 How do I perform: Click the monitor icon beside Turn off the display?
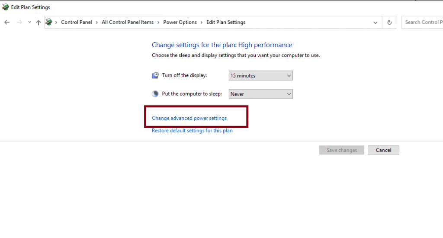pyautogui.click(x=155, y=75)
